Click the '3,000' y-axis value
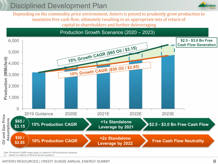The image size is (218, 164). (x=14, y=75)
